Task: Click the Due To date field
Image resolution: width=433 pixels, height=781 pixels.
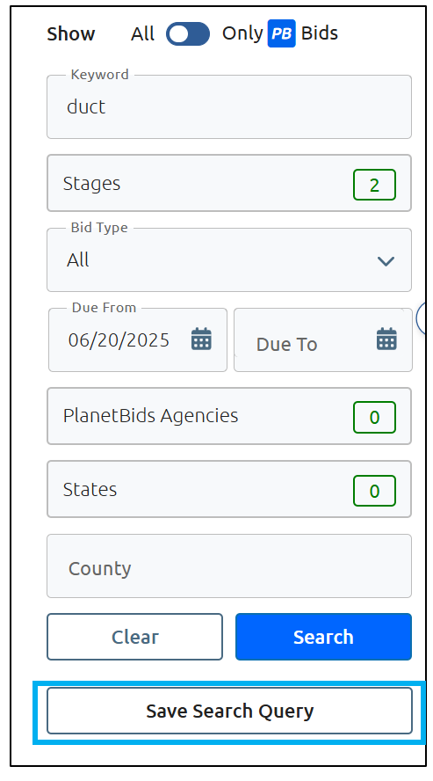Action: point(323,339)
